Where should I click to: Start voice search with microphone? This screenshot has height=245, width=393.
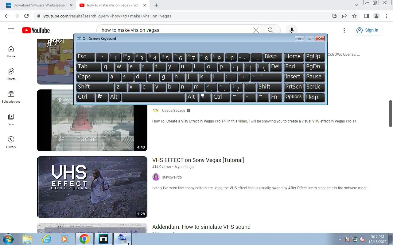pyautogui.click(x=292, y=30)
